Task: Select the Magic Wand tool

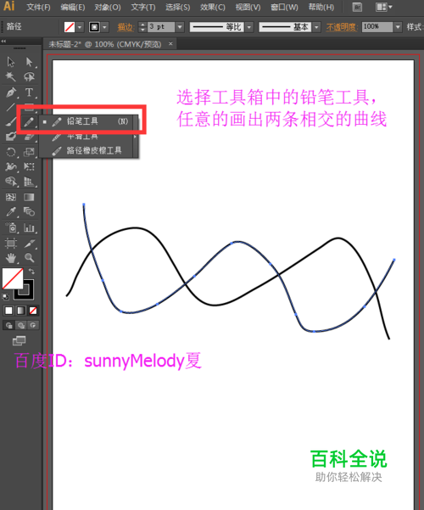Action: [x=11, y=76]
